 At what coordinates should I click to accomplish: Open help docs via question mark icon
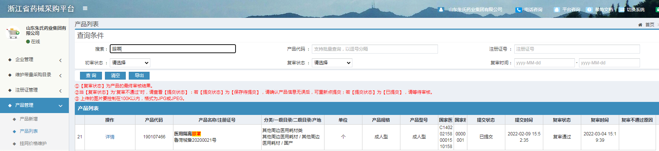coord(589,10)
